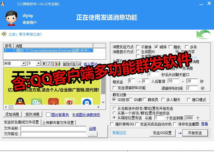Enable 生成图片 display mode

coord(138,52)
